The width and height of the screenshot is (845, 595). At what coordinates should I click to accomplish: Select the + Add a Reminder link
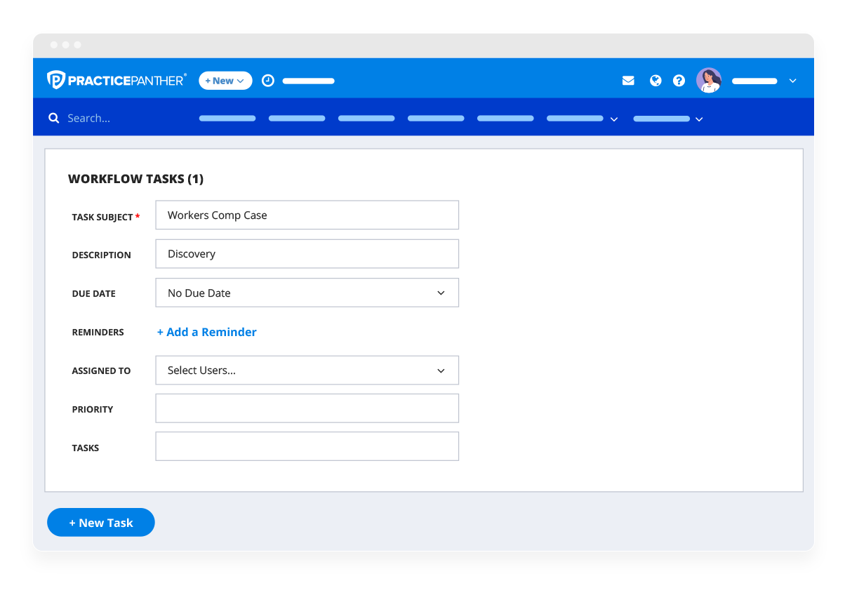pos(206,331)
